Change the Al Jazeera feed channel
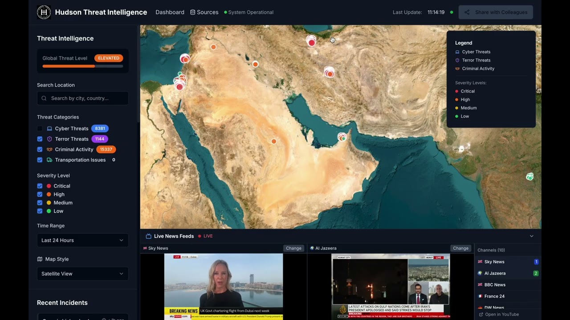 460,248
